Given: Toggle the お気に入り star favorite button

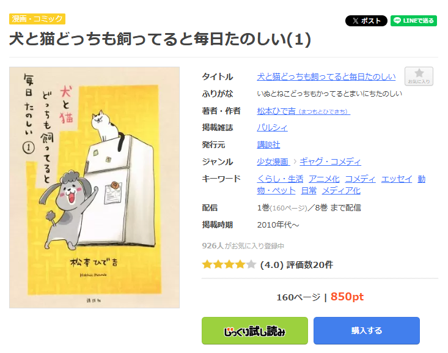Looking at the screenshot, I should pos(419,76).
